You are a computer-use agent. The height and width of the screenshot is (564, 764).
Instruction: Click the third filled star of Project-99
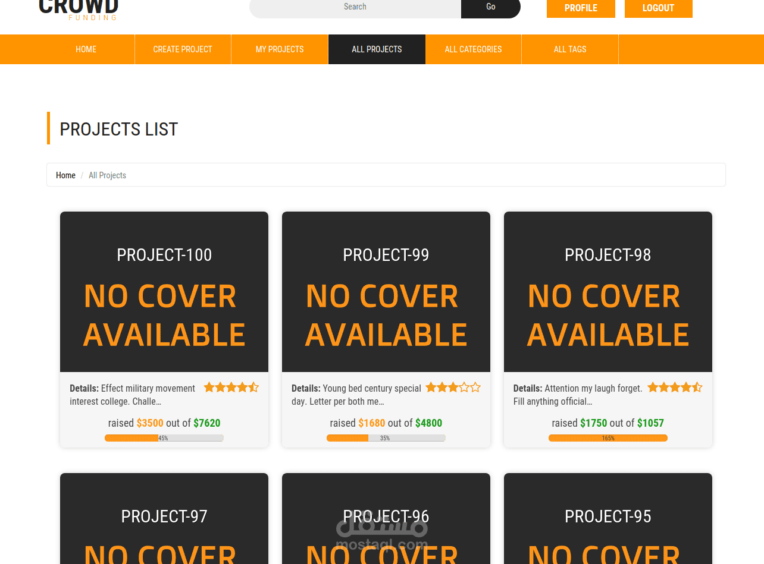pos(453,387)
